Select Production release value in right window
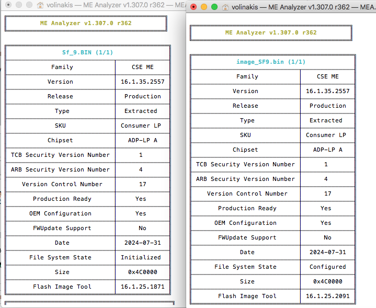Viewport: 376px width, 308px height. point(328,106)
